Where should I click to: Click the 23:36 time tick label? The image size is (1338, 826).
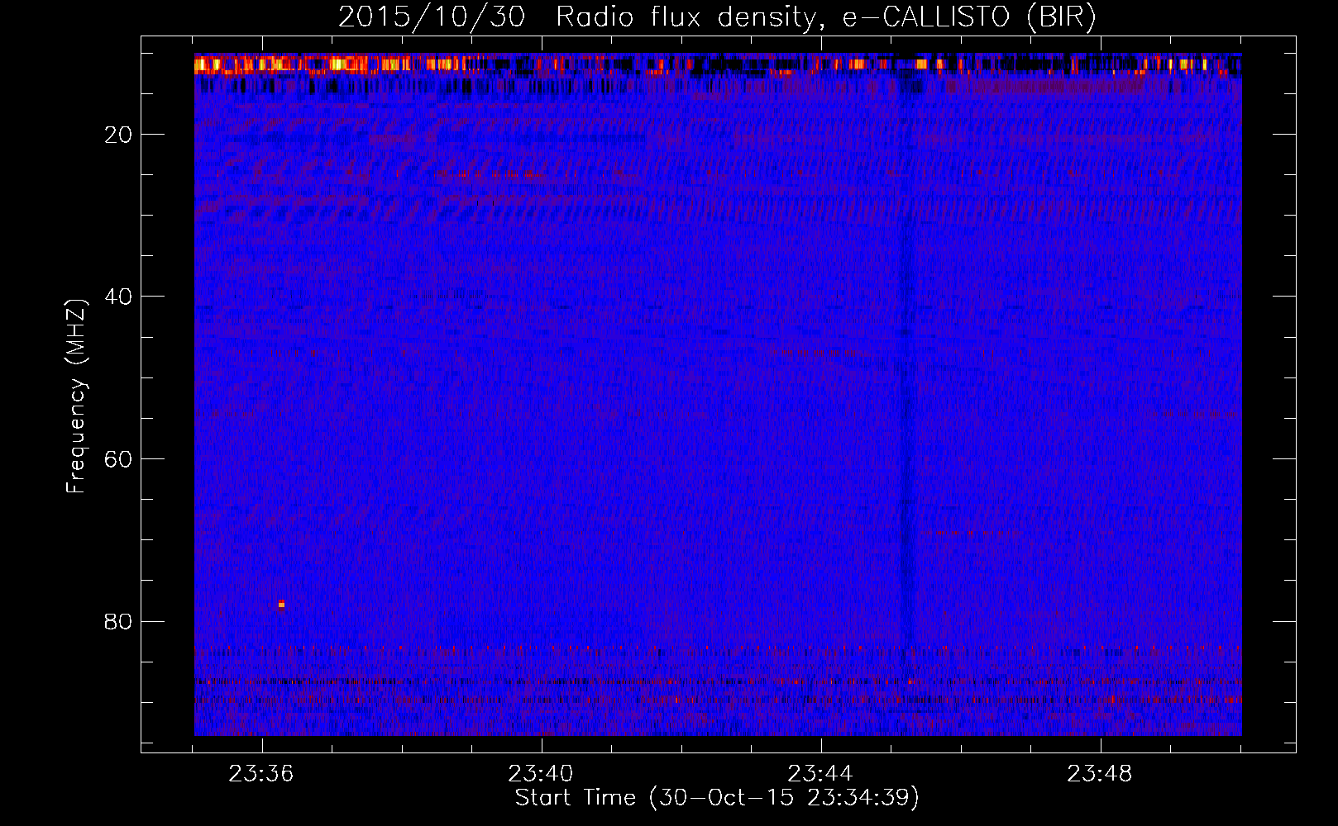pos(261,774)
